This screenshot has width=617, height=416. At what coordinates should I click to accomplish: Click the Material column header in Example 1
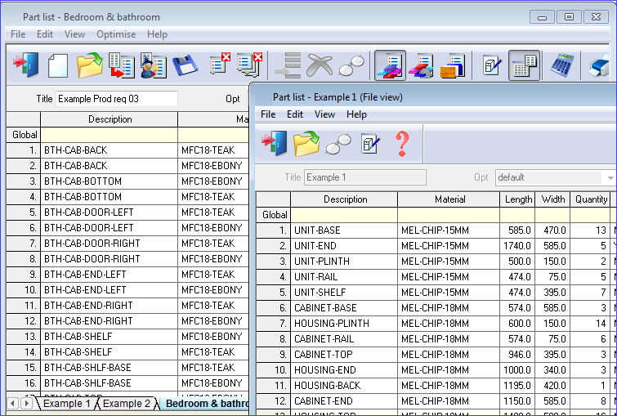pyautogui.click(x=449, y=199)
